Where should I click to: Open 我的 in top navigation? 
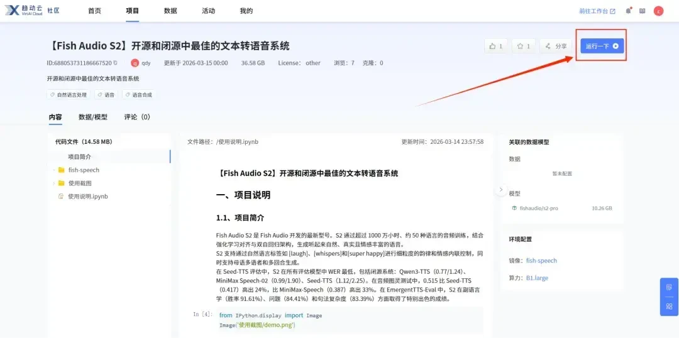pos(246,11)
